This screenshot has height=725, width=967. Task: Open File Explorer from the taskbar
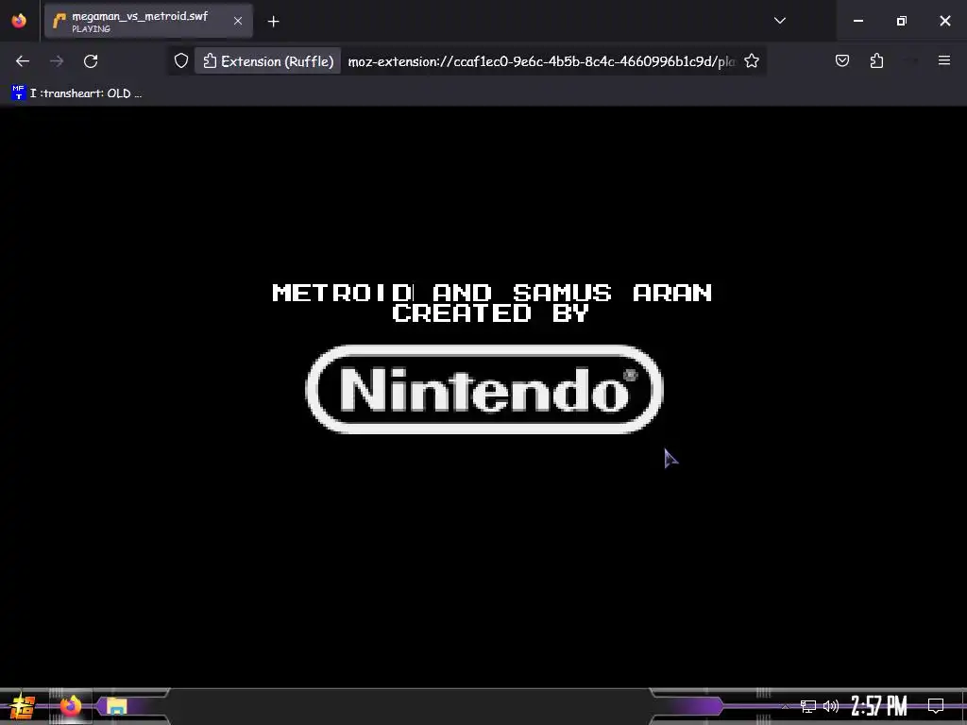pos(116,706)
